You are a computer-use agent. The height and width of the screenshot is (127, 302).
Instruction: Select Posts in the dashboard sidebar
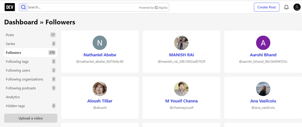pos(31,35)
